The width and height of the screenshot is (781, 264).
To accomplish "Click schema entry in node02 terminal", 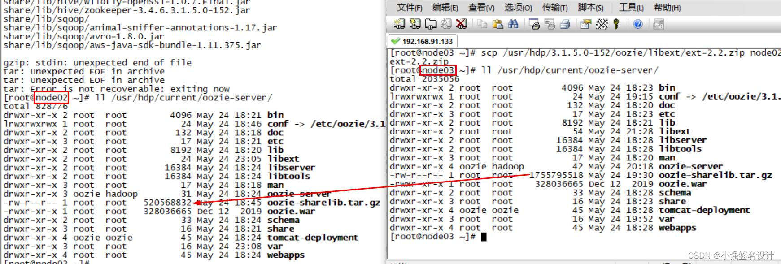I will tap(283, 220).
